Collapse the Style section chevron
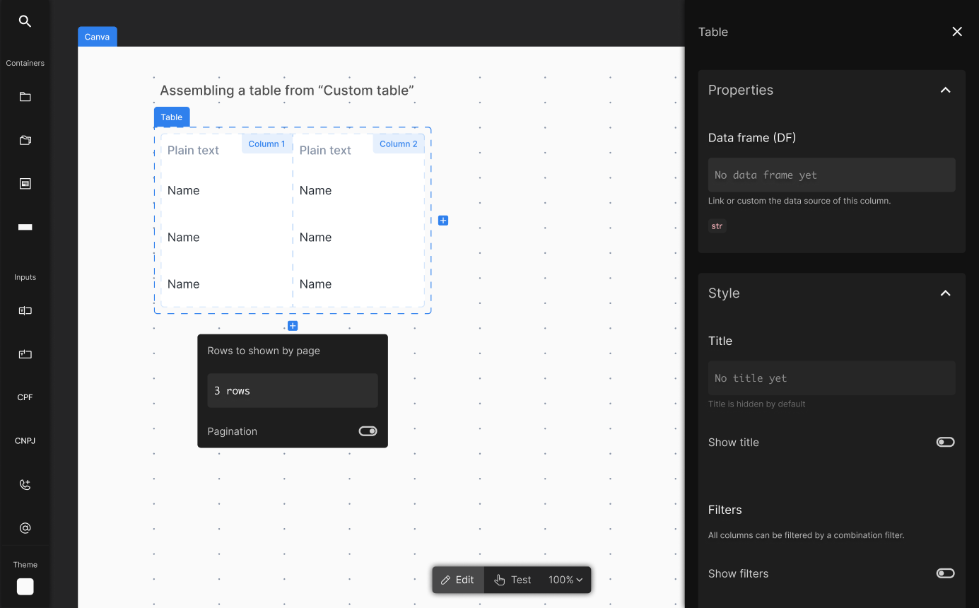The width and height of the screenshot is (979, 608). 946,293
